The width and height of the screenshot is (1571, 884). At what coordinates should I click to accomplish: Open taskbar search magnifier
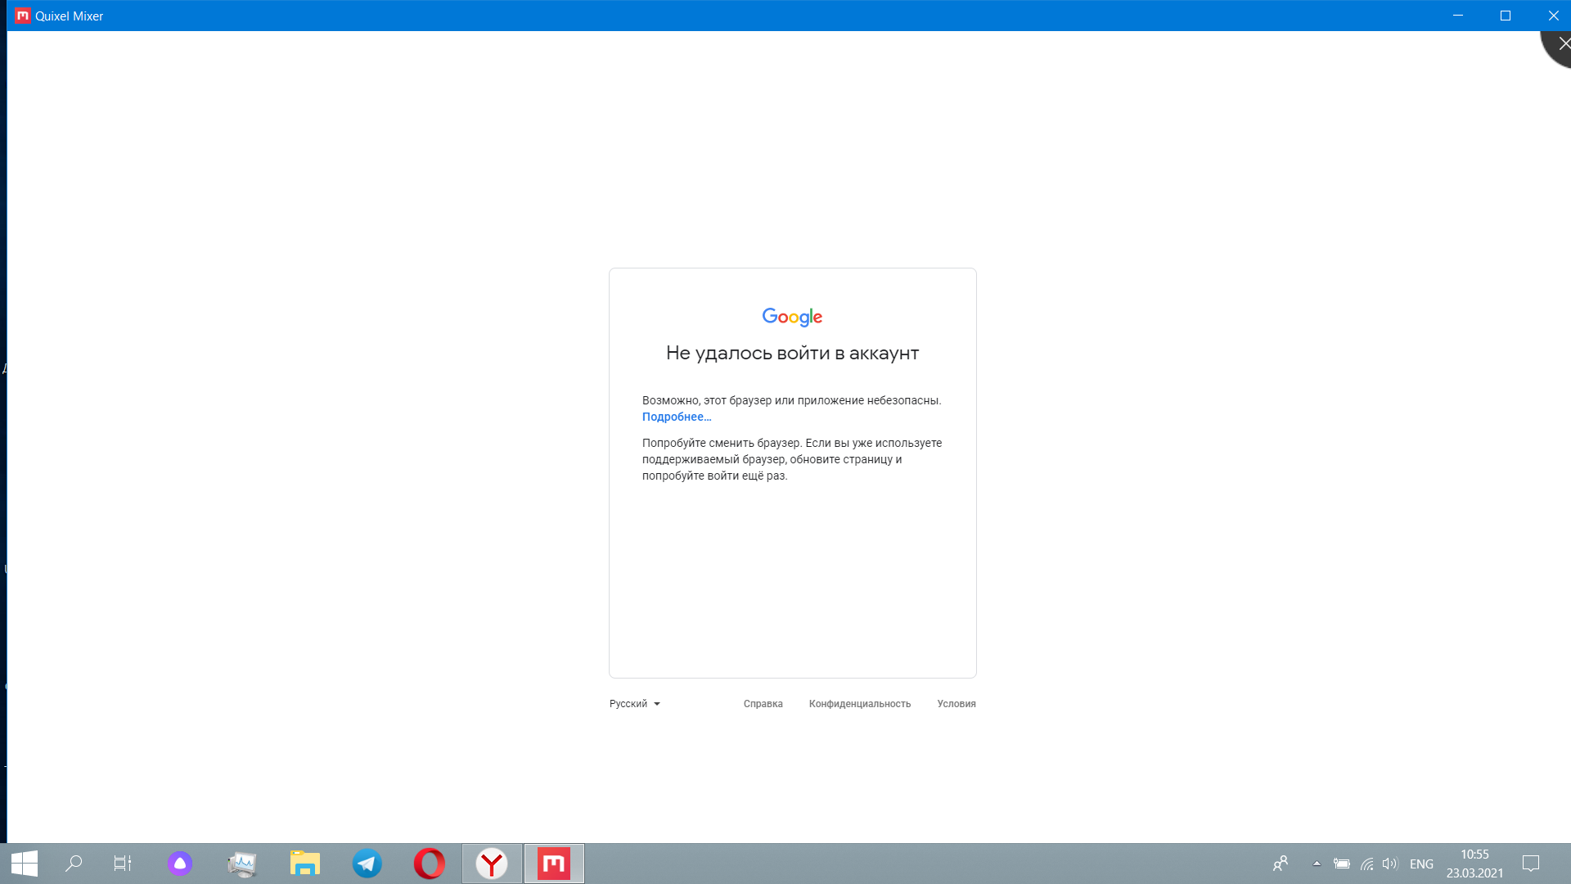click(74, 864)
